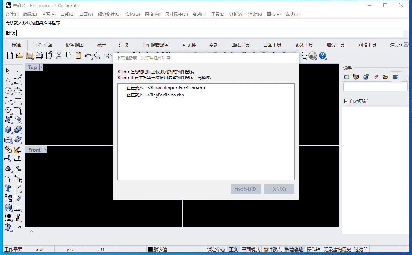Open the Front viewport dropdown arrow
The width and height of the screenshot is (412, 255).
(x=45, y=150)
